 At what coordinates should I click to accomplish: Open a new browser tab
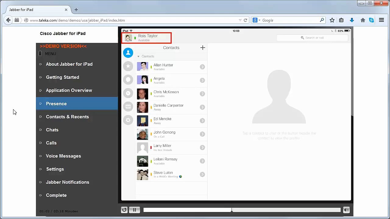(x=76, y=10)
